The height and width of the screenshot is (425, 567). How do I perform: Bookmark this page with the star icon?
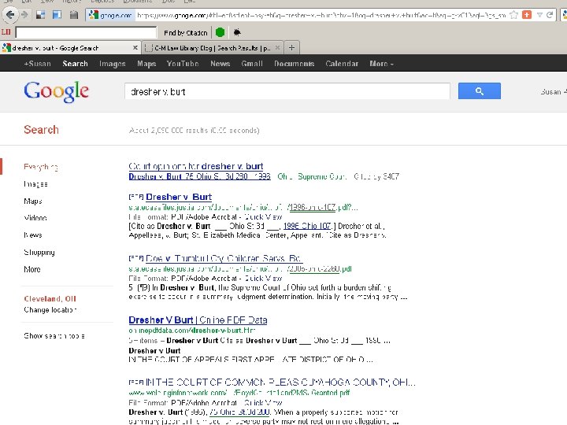(513, 15)
